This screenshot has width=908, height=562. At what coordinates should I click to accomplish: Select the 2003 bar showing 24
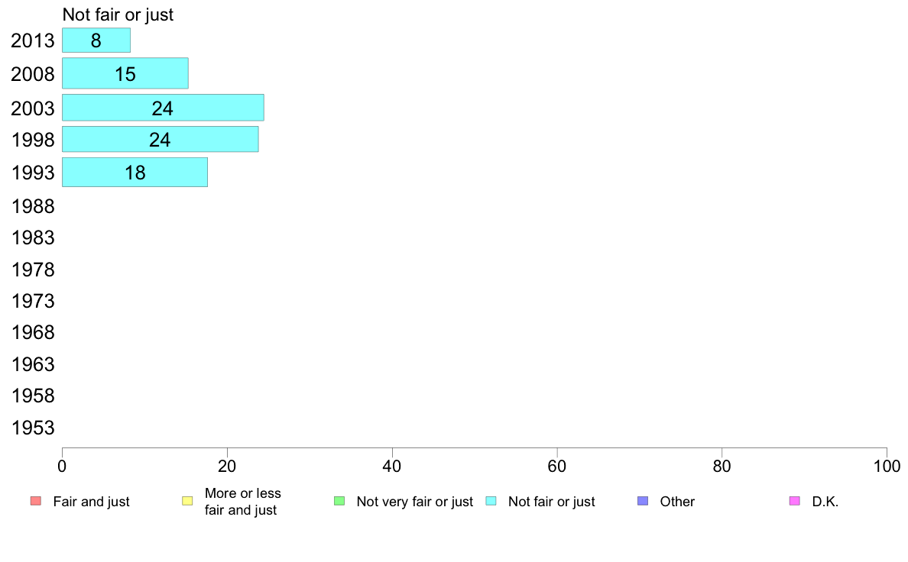pos(163,108)
